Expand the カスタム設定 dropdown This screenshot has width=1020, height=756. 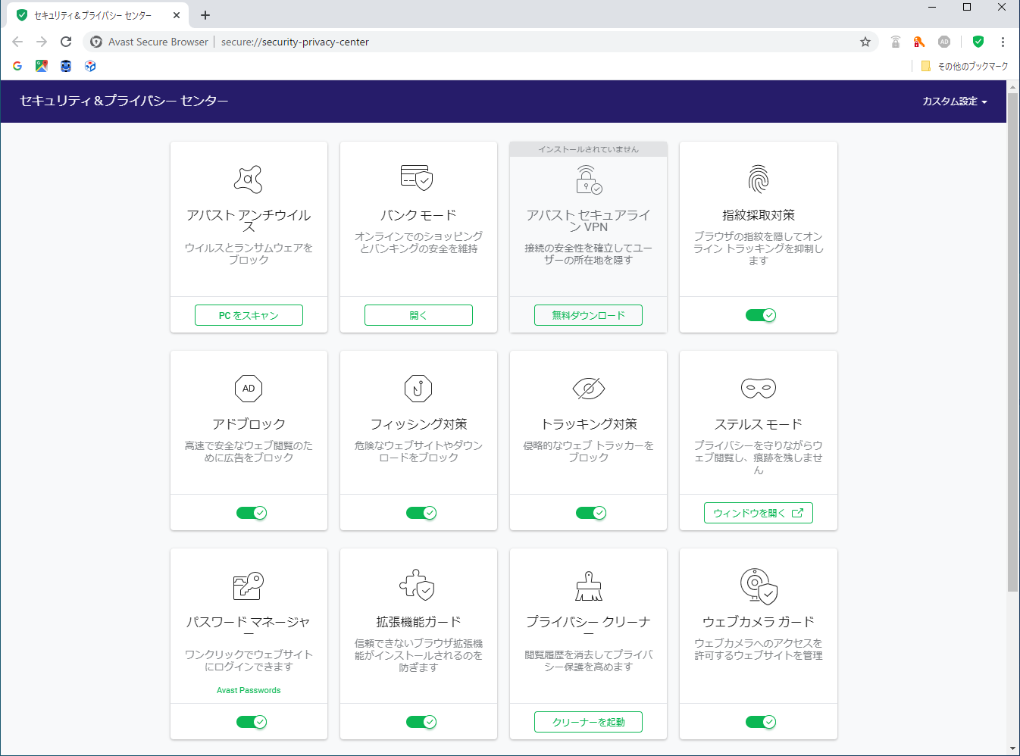(x=955, y=102)
